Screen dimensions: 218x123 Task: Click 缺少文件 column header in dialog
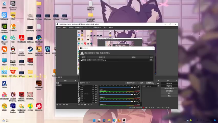pos(102,57)
